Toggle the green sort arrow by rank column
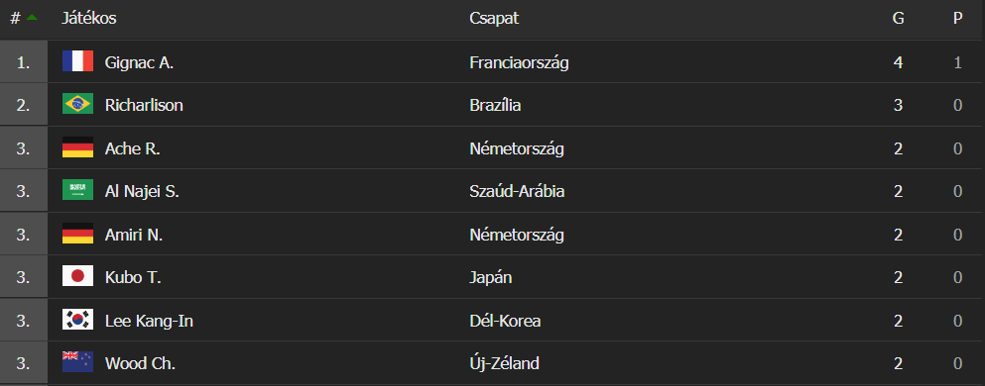The width and height of the screenshot is (985, 386). coord(32,18)
